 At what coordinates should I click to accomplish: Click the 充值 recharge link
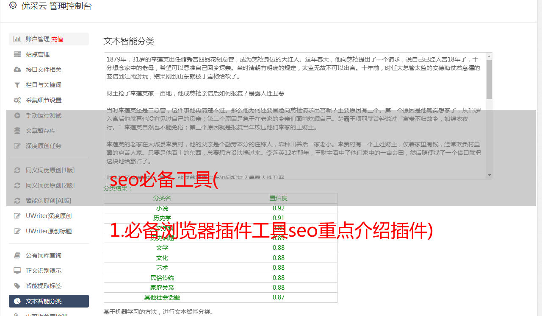[57, 39]
